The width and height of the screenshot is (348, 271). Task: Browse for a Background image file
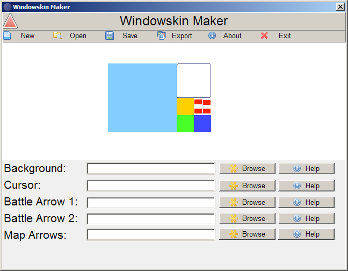247,169
